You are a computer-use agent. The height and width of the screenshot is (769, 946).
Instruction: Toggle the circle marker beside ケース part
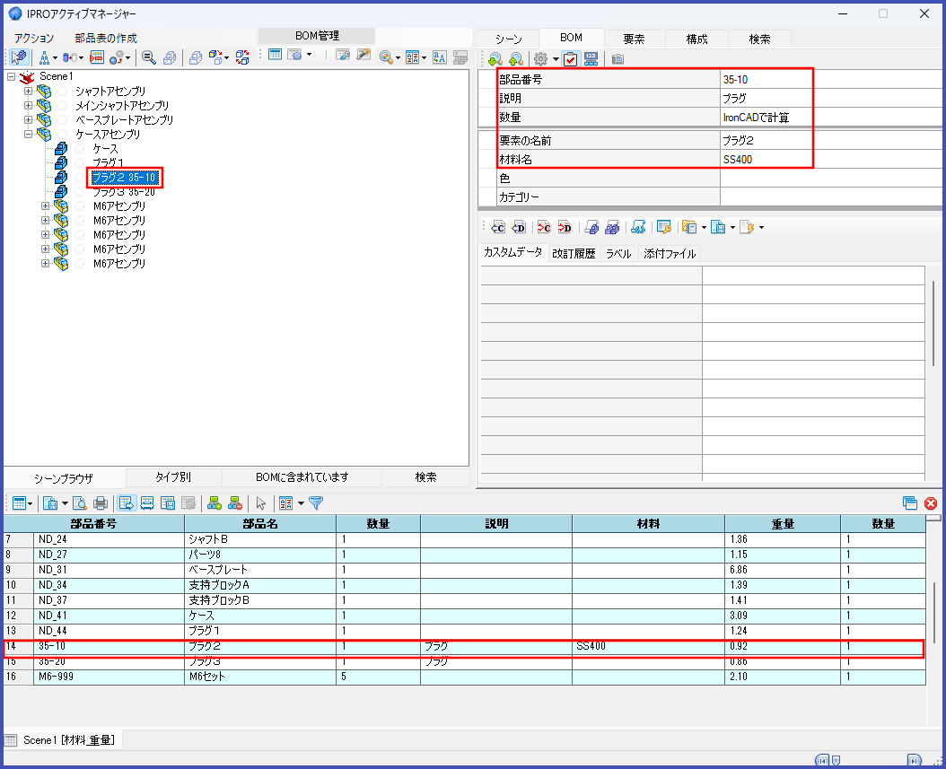point(81,149)
